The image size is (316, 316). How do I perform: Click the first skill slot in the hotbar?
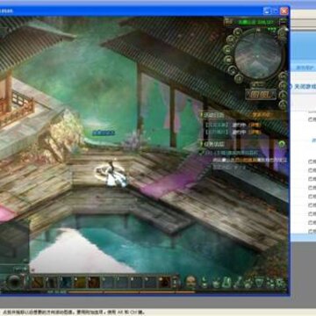pyautogui.click(x=37, y=282)
